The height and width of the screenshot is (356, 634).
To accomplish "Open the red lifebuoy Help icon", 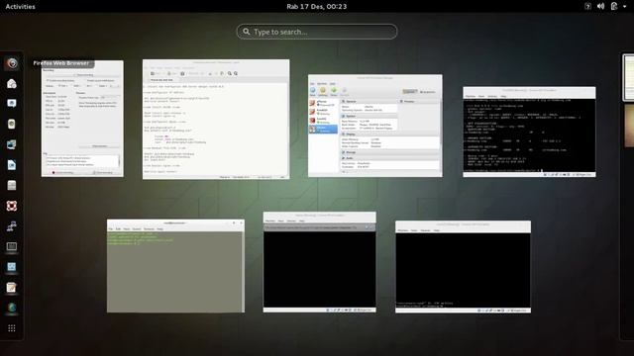I will pyautogui.click(x=12, y=206).
